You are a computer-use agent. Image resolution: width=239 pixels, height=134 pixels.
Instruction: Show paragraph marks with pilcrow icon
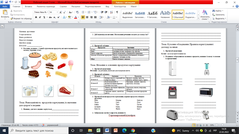pos(117,12)
